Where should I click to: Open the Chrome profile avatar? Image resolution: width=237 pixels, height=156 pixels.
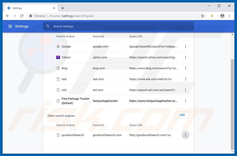tap(222, 16)
